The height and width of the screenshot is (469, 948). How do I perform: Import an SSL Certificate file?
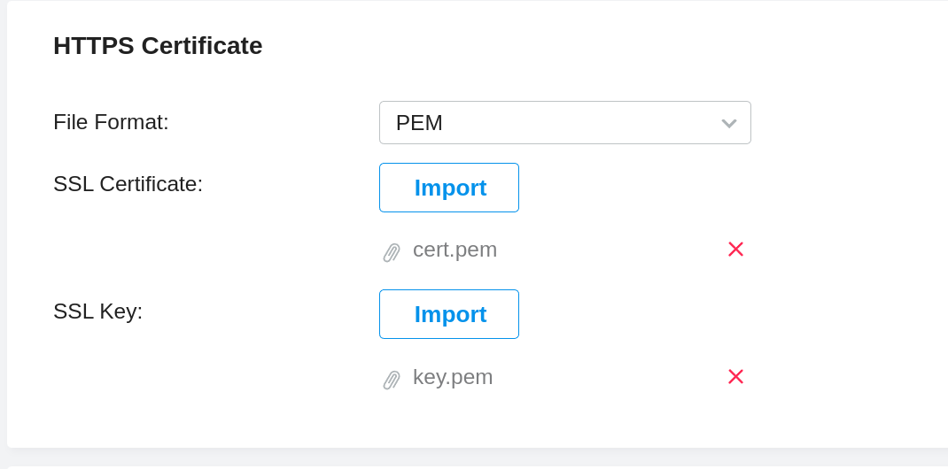(x=449, y=188)
